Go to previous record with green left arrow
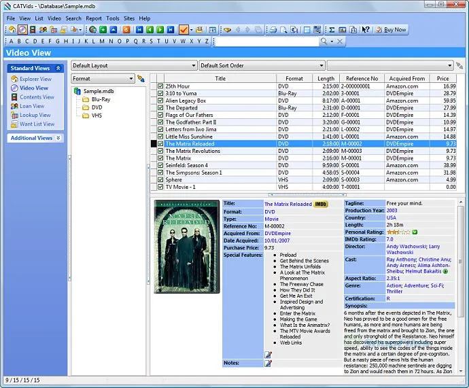This screenshot has width=469, height=388. tap(150, 30)
